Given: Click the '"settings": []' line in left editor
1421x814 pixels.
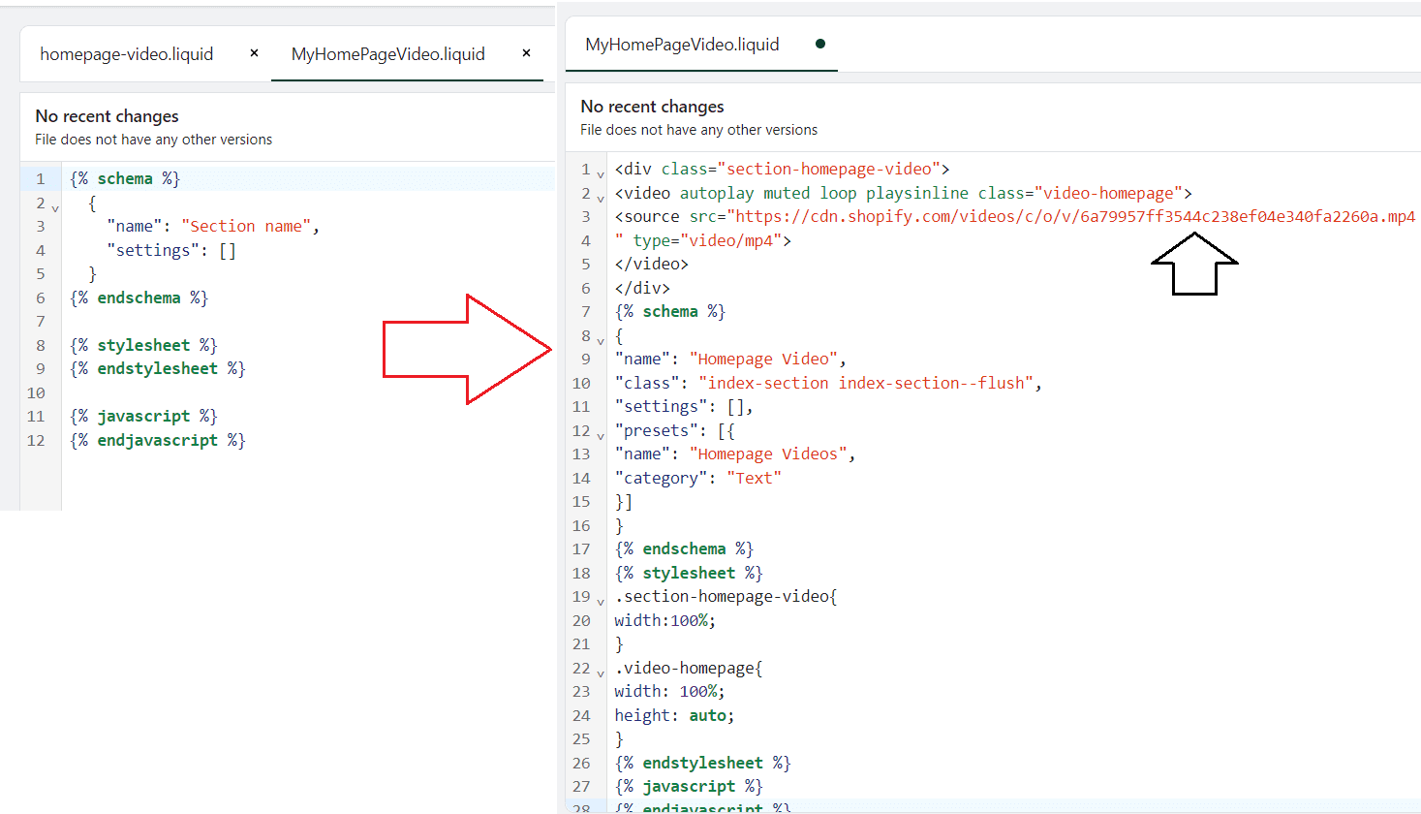Looking at the screenshot, I should 171,250.
